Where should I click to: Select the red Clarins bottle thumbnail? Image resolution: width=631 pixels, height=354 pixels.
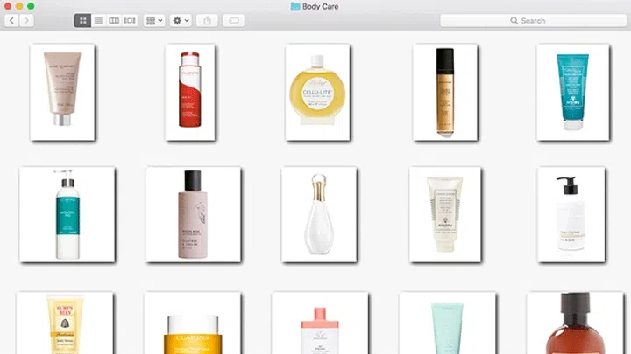tap(190, 91)
